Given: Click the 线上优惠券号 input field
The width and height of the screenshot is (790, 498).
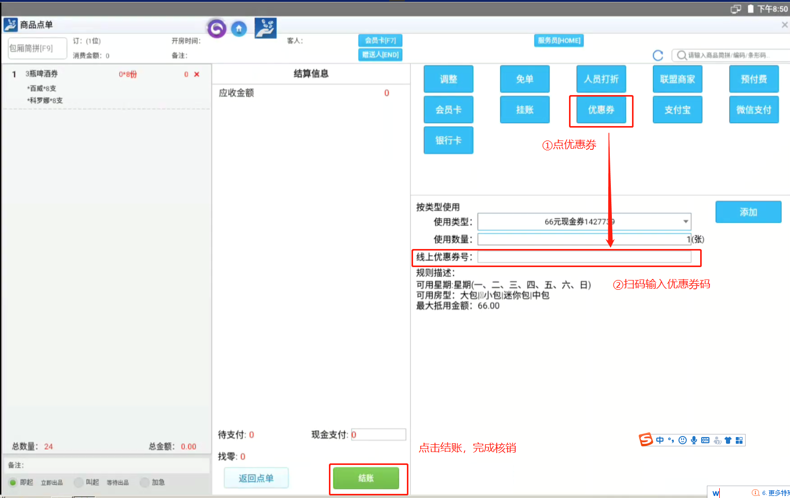Looking at the screenshot, I should coord(584,257).
